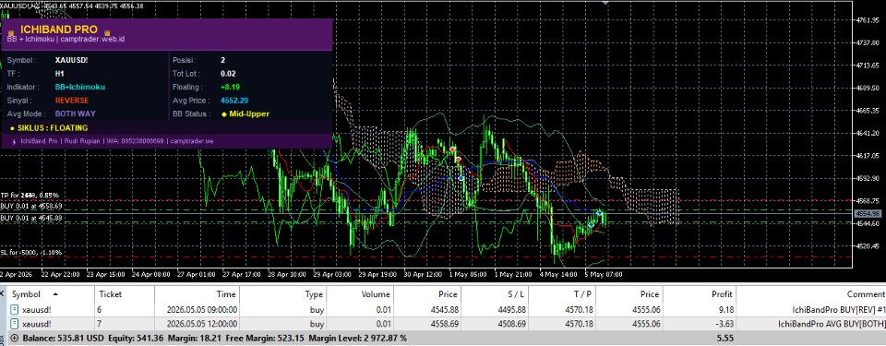
Task: Click the Avg Price value 4552.29
Action: click(x=234, y=101)
